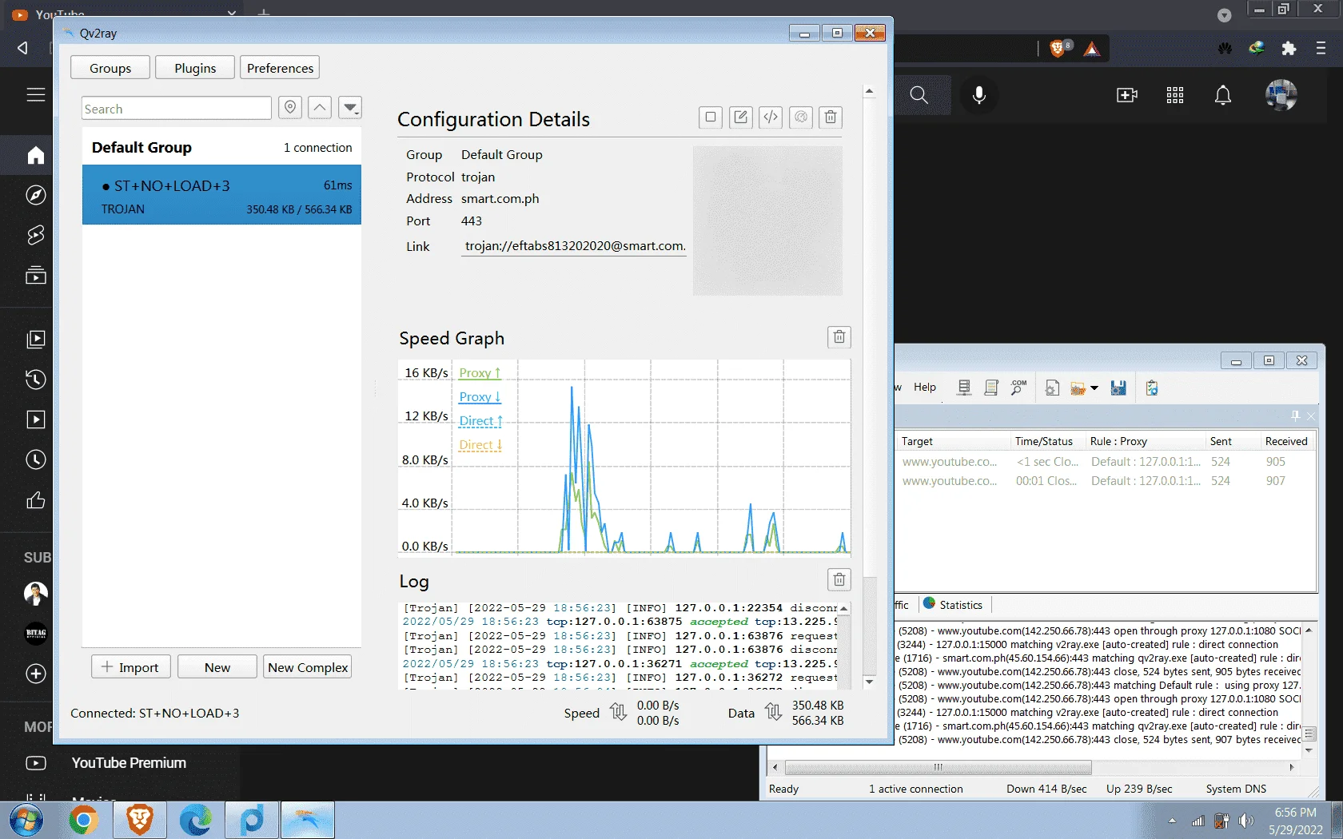Viewport: 1343px width, 839px height.
Task: Select first www.youtube.co... row in Proxifier
Action: click(1105, 462)
